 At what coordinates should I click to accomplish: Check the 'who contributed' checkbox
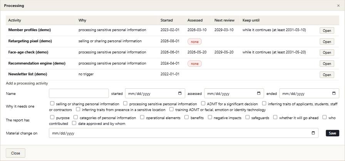click(x=325, y=117)
